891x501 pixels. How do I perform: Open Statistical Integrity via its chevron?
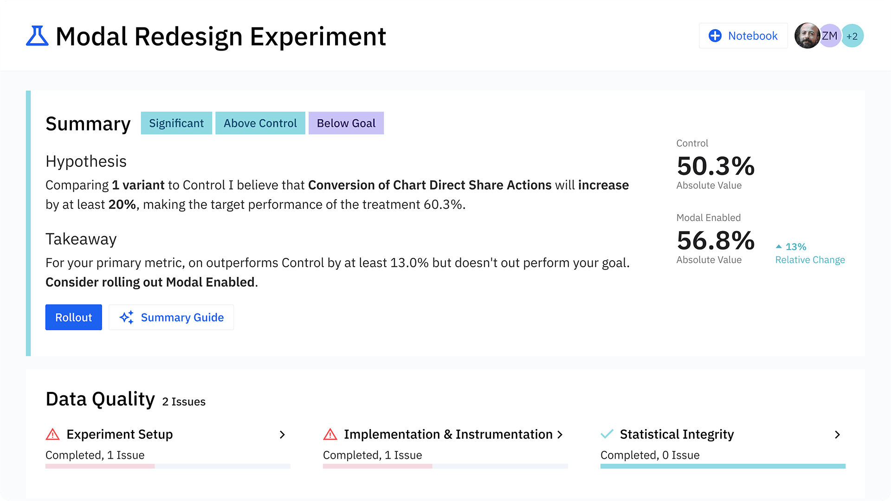[x=837, y=435]
